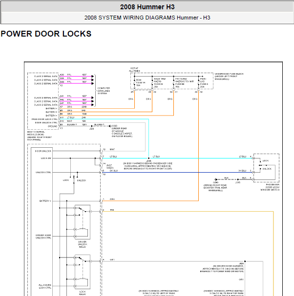Click the 'GROUND' pin label on BCM
The image size is (294, 296).
(x=52, y=126)
